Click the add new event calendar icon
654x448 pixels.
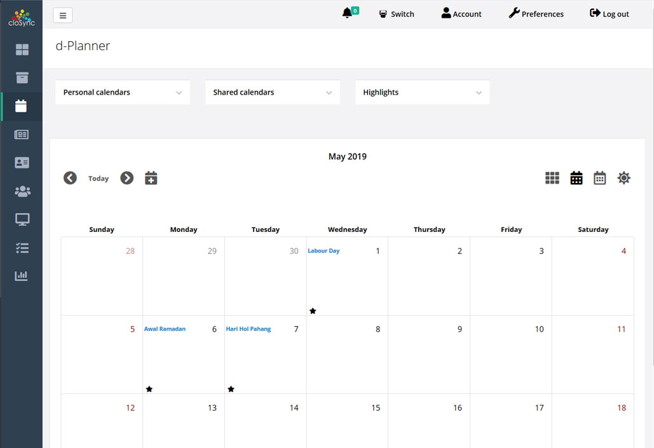tap(151, 178)
